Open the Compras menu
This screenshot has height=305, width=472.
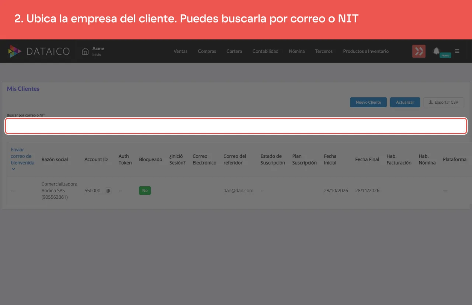(x=207, y=51)
